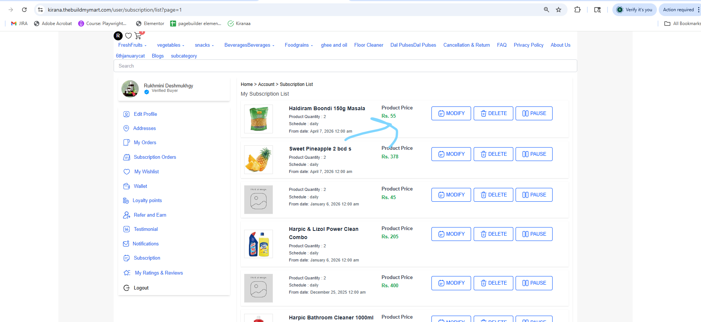
Task: Open the browser zoom magnifier icon
Action: click(547, 10)
